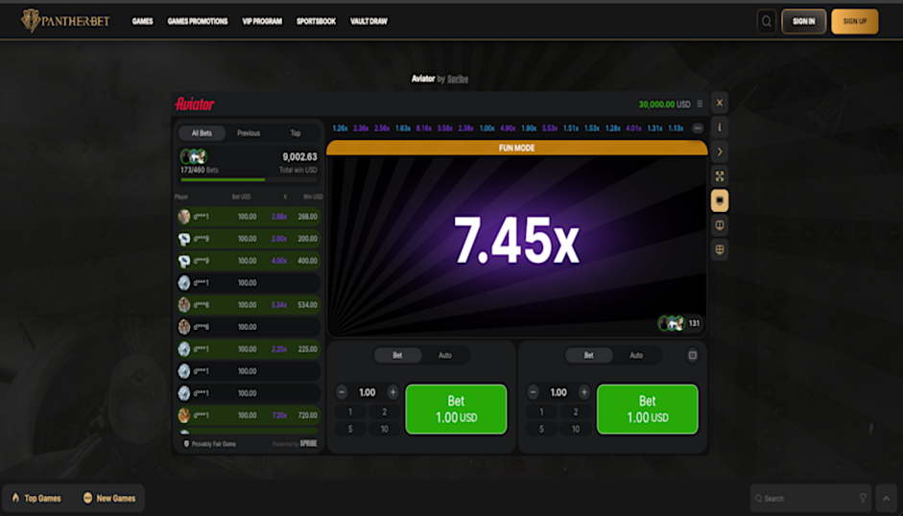
Task: Click the avatar group above 173/460 Bets
Action: click(x=194, y=156)
